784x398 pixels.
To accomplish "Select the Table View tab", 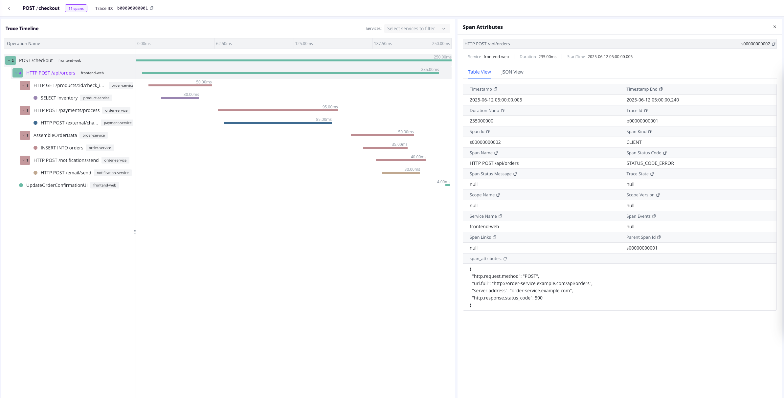I will (x=479, y=72).
